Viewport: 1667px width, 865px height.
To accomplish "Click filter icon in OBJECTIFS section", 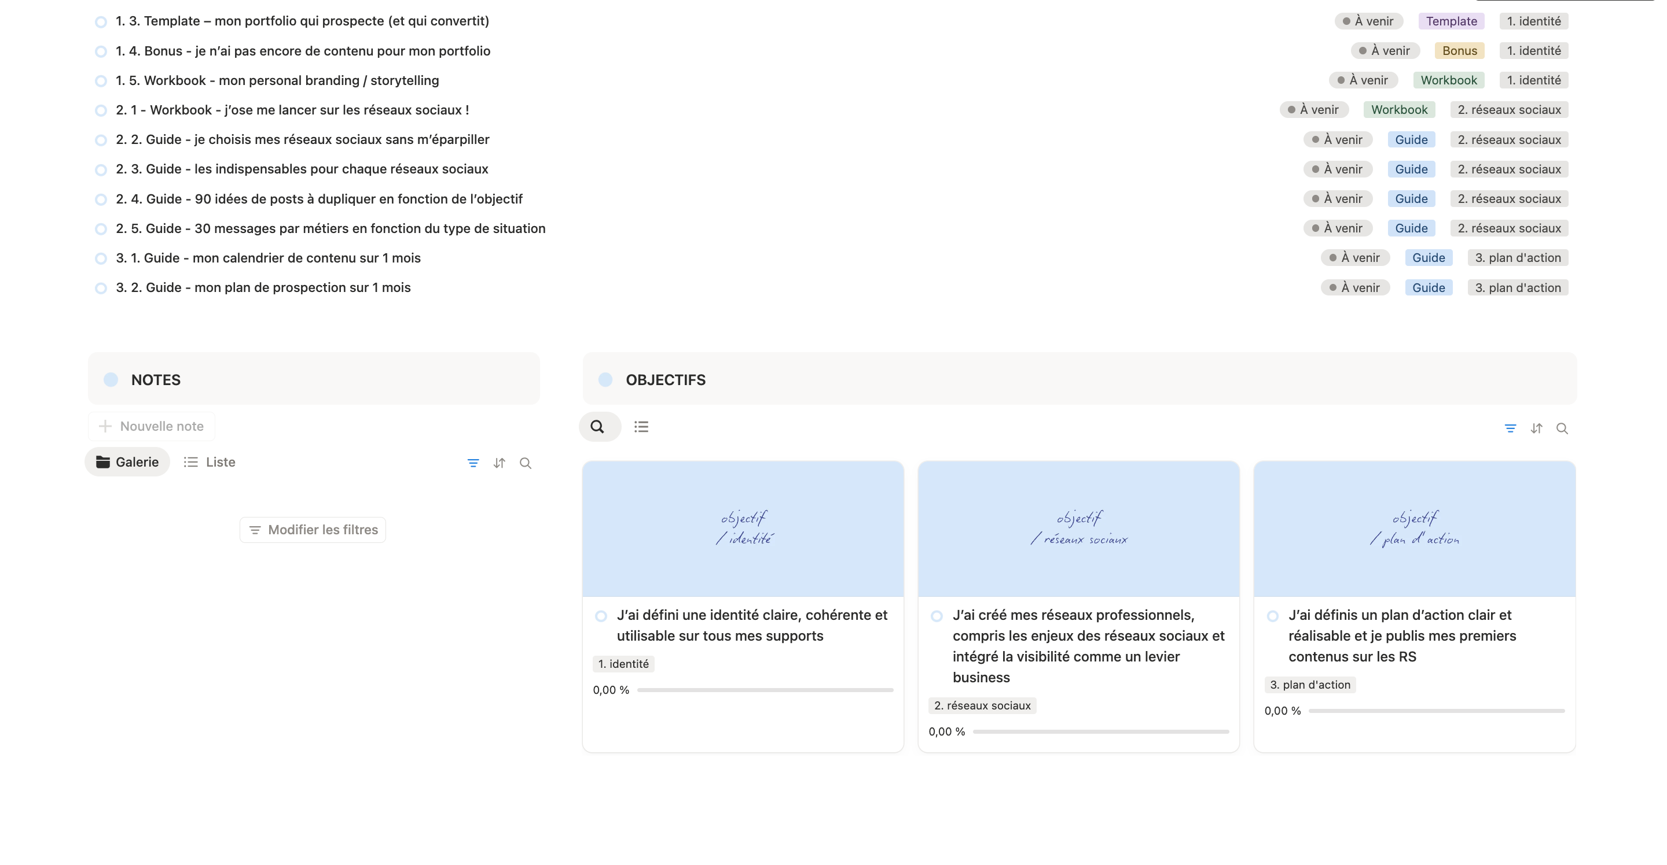I will click(1510, 428).
